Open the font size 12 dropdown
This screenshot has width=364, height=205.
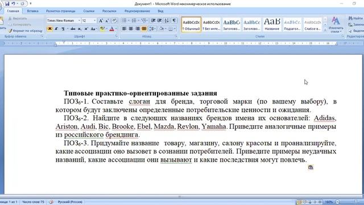94,20
